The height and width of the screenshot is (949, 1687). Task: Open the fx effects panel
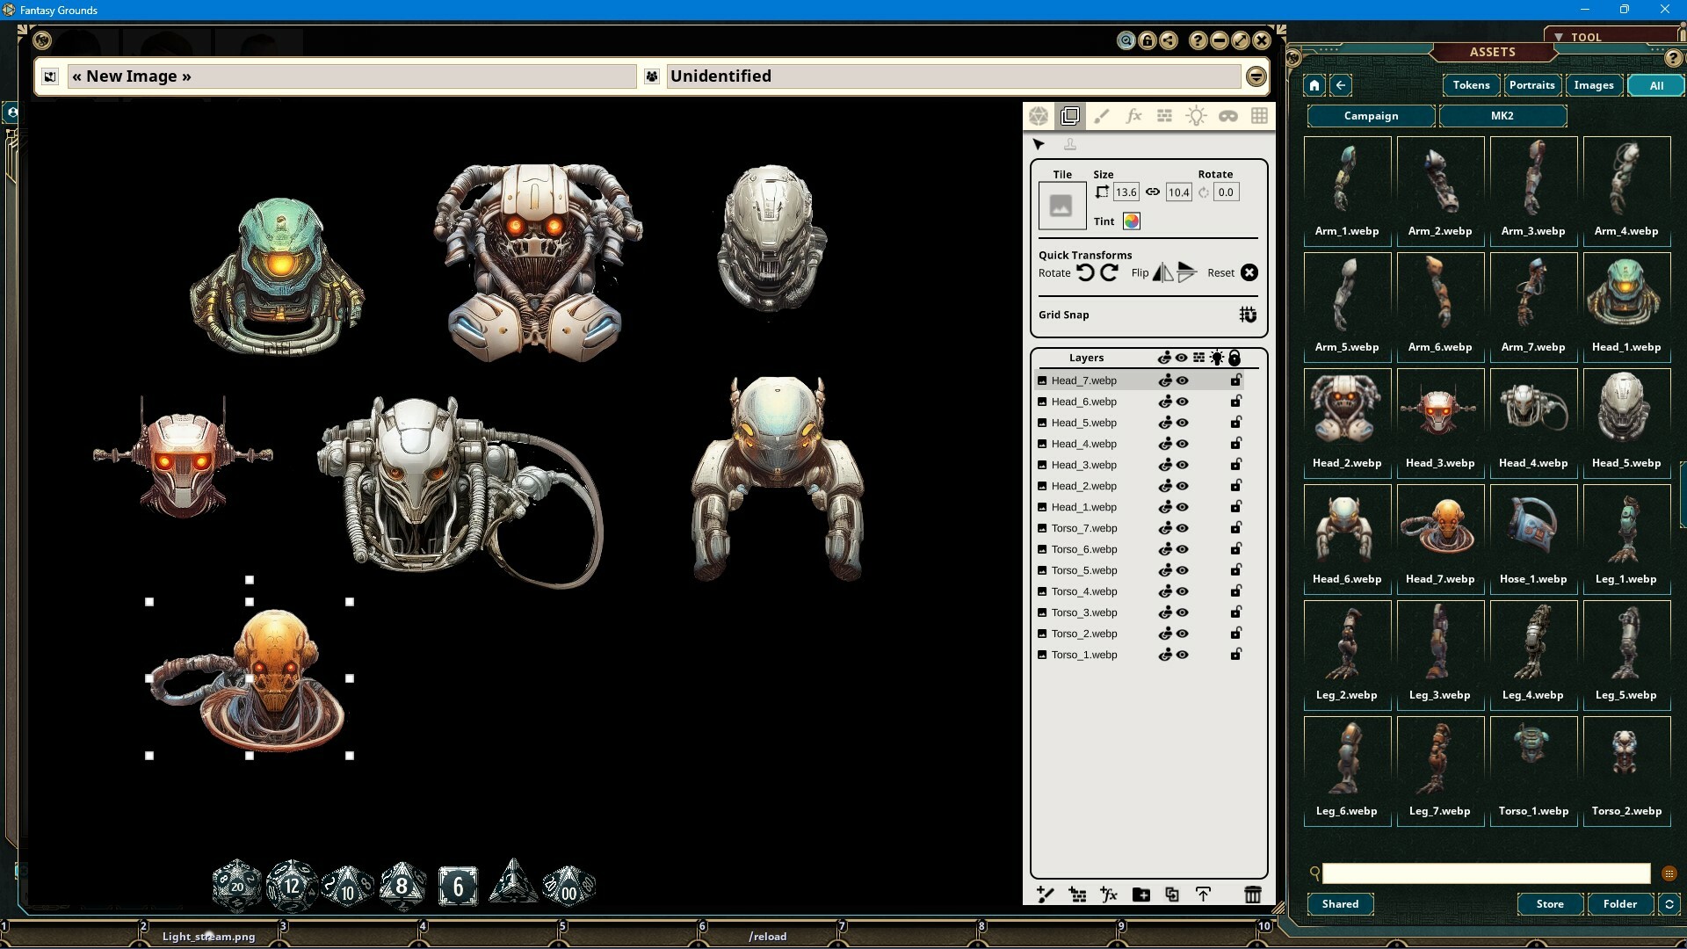tap(1133, 115)
